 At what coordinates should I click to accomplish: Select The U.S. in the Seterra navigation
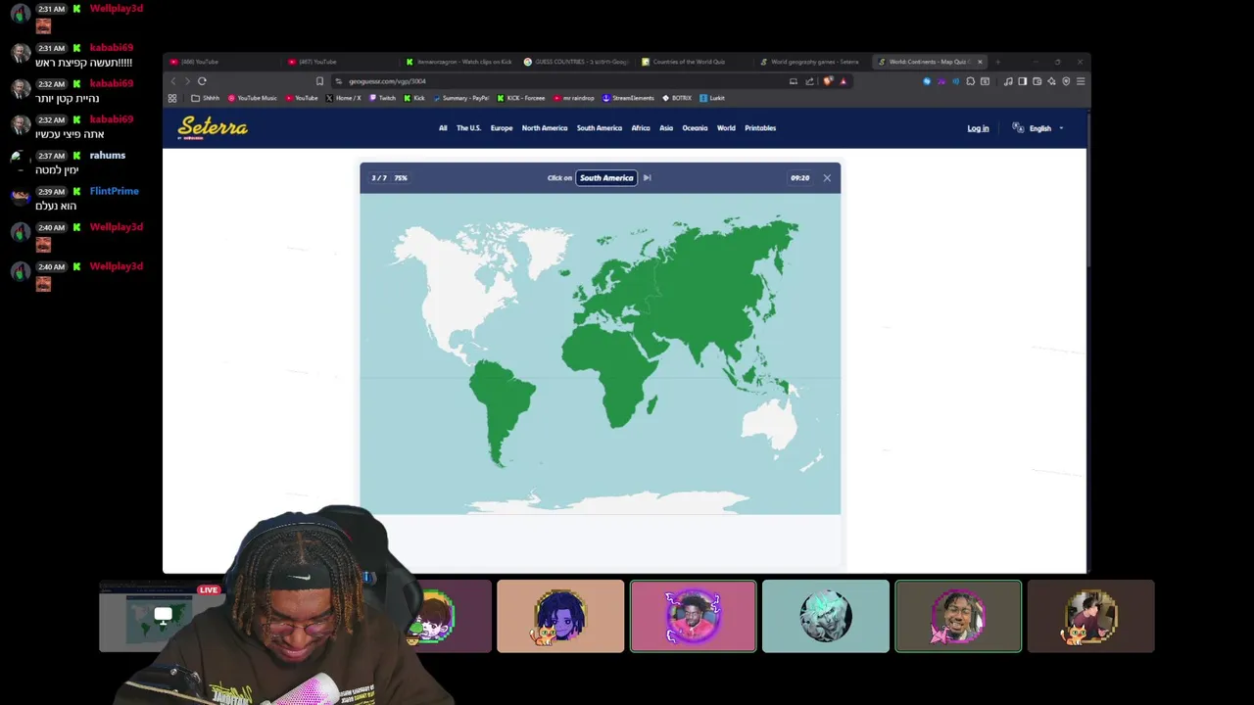468,128
